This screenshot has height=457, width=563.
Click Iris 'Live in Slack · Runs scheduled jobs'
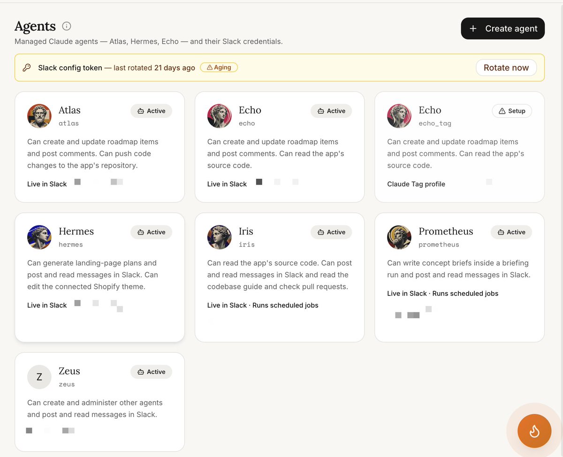click(263, 305)
